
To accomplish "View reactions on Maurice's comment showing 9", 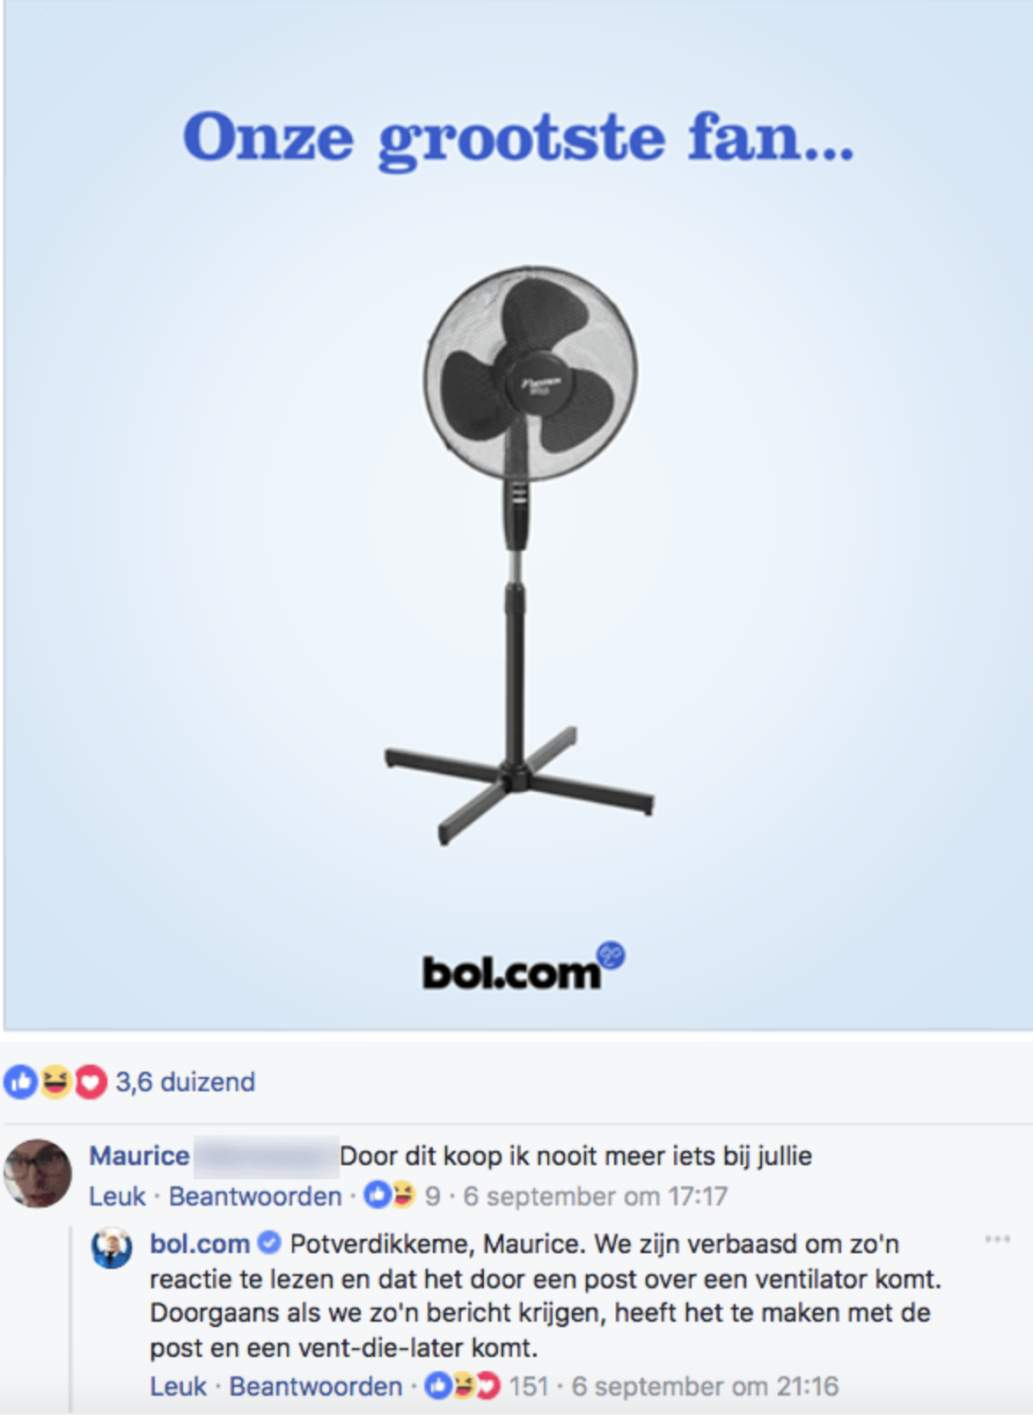I will coord(402,1196).
